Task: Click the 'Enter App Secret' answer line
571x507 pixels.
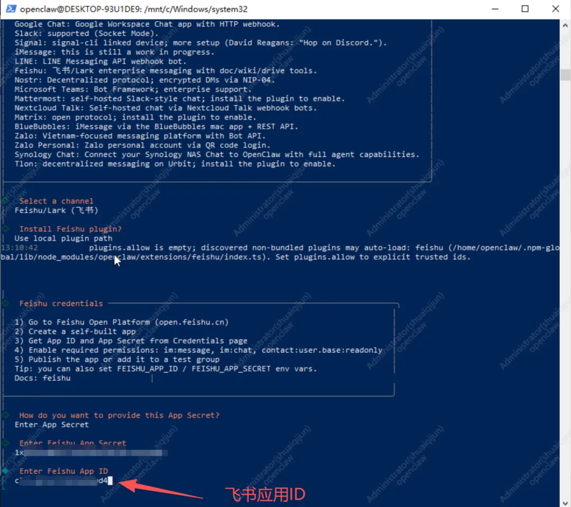Action: 51,425
